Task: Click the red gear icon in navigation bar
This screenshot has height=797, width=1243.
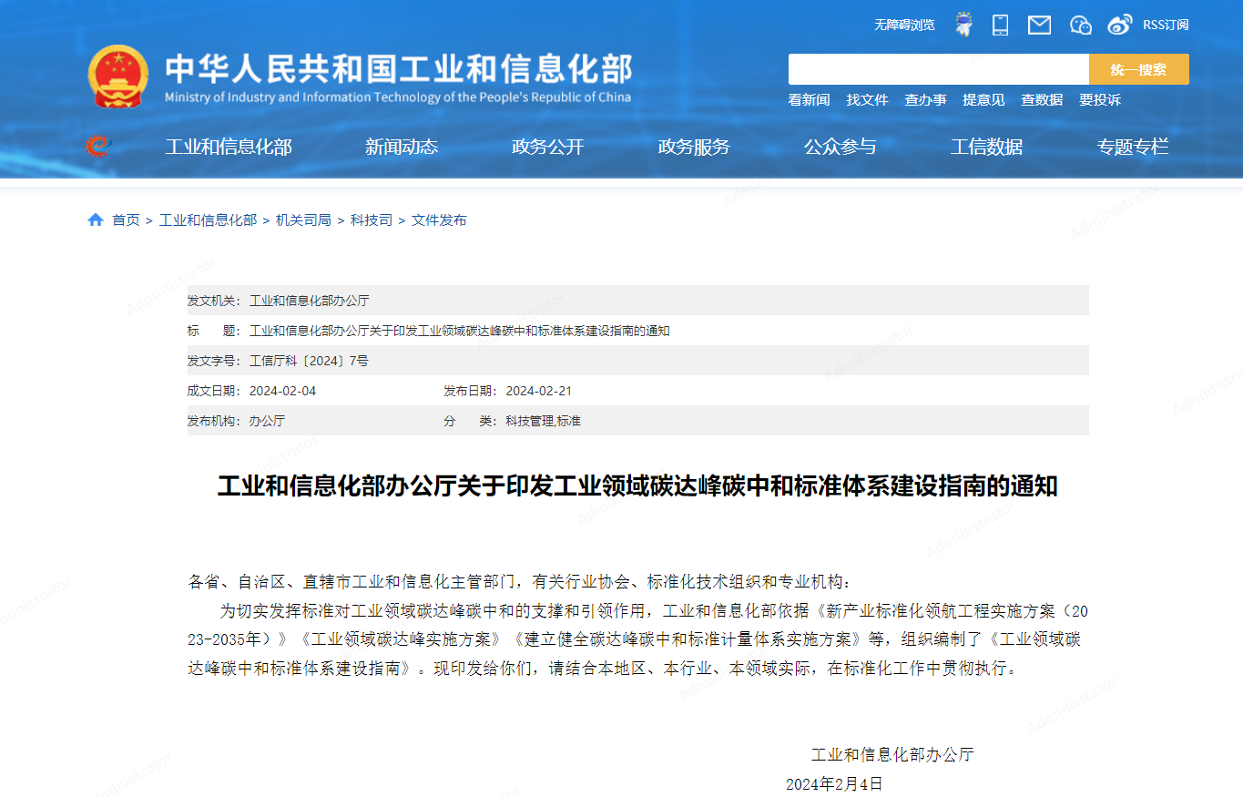Action: 97,146
